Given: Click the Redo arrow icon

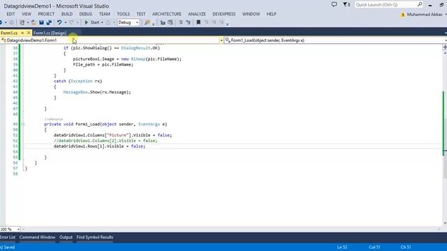Looking at the screenshot, I should click(71, 22).
